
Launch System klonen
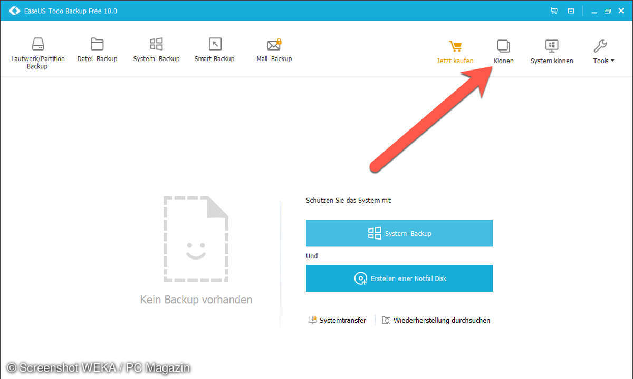(x=552, y=52)
